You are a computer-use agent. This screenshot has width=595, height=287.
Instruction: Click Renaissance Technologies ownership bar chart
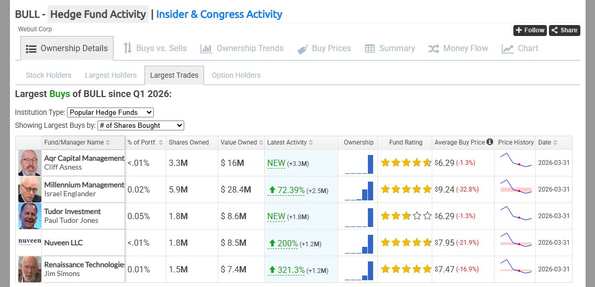[359, 270]
